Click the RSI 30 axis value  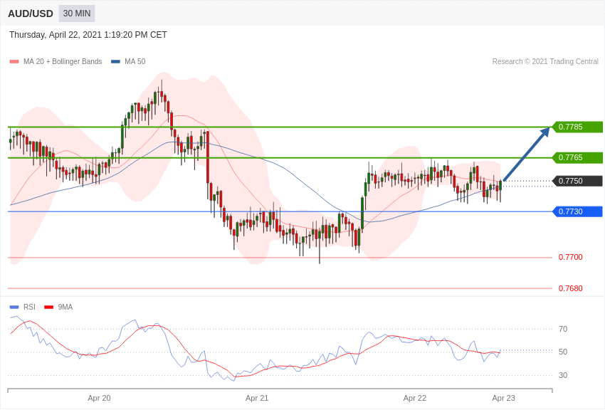pos(563,375)
